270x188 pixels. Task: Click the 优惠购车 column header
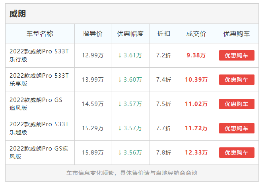coord(237,33)
